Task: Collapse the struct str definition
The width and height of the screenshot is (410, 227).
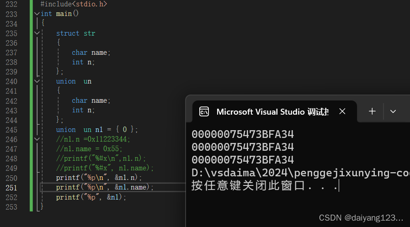Action: [37, 33]
